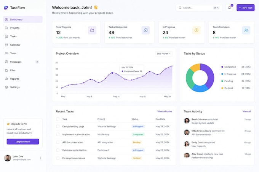Check the Design landing page task
259x172 pixels.
(58, 126)
